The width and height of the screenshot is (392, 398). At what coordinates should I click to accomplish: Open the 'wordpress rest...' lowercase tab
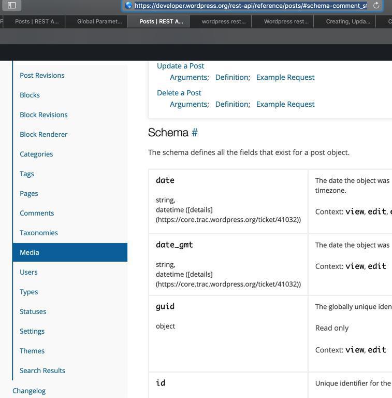click(x=224, y=22)
